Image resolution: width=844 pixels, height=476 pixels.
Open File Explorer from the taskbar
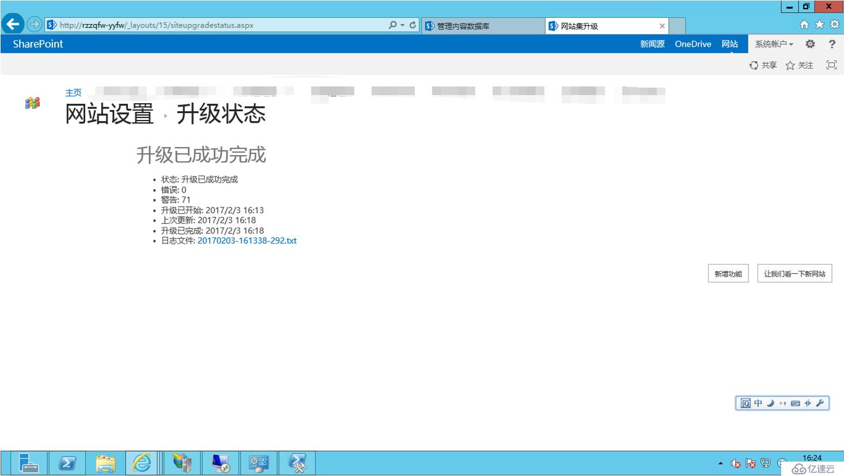click(105, 463)
